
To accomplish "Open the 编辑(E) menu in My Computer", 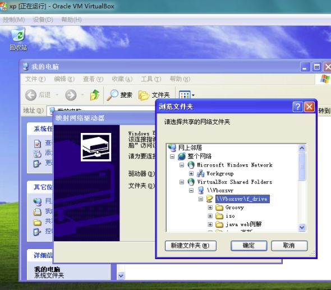I will coord(64,79).
